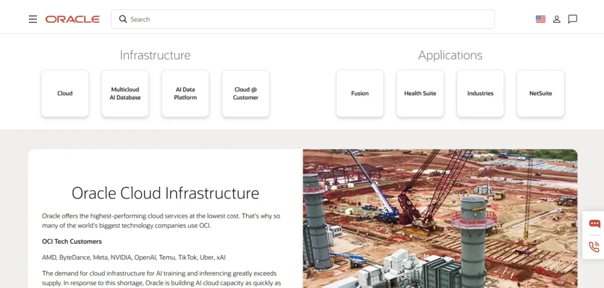
Task: Click the side phone call icon
Action: [x=595, y=246]
